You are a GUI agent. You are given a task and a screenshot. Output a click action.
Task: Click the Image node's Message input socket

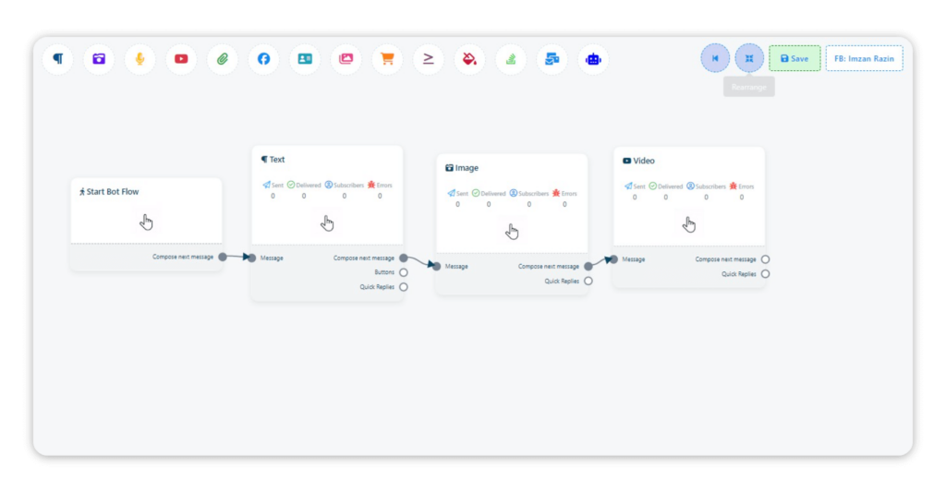click(437, 267)
